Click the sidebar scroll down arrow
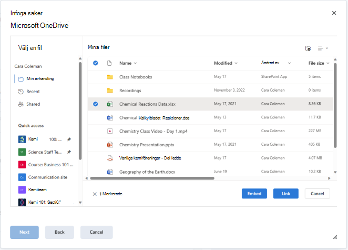This screenshot has height=250, width=348. coord(80,203)
